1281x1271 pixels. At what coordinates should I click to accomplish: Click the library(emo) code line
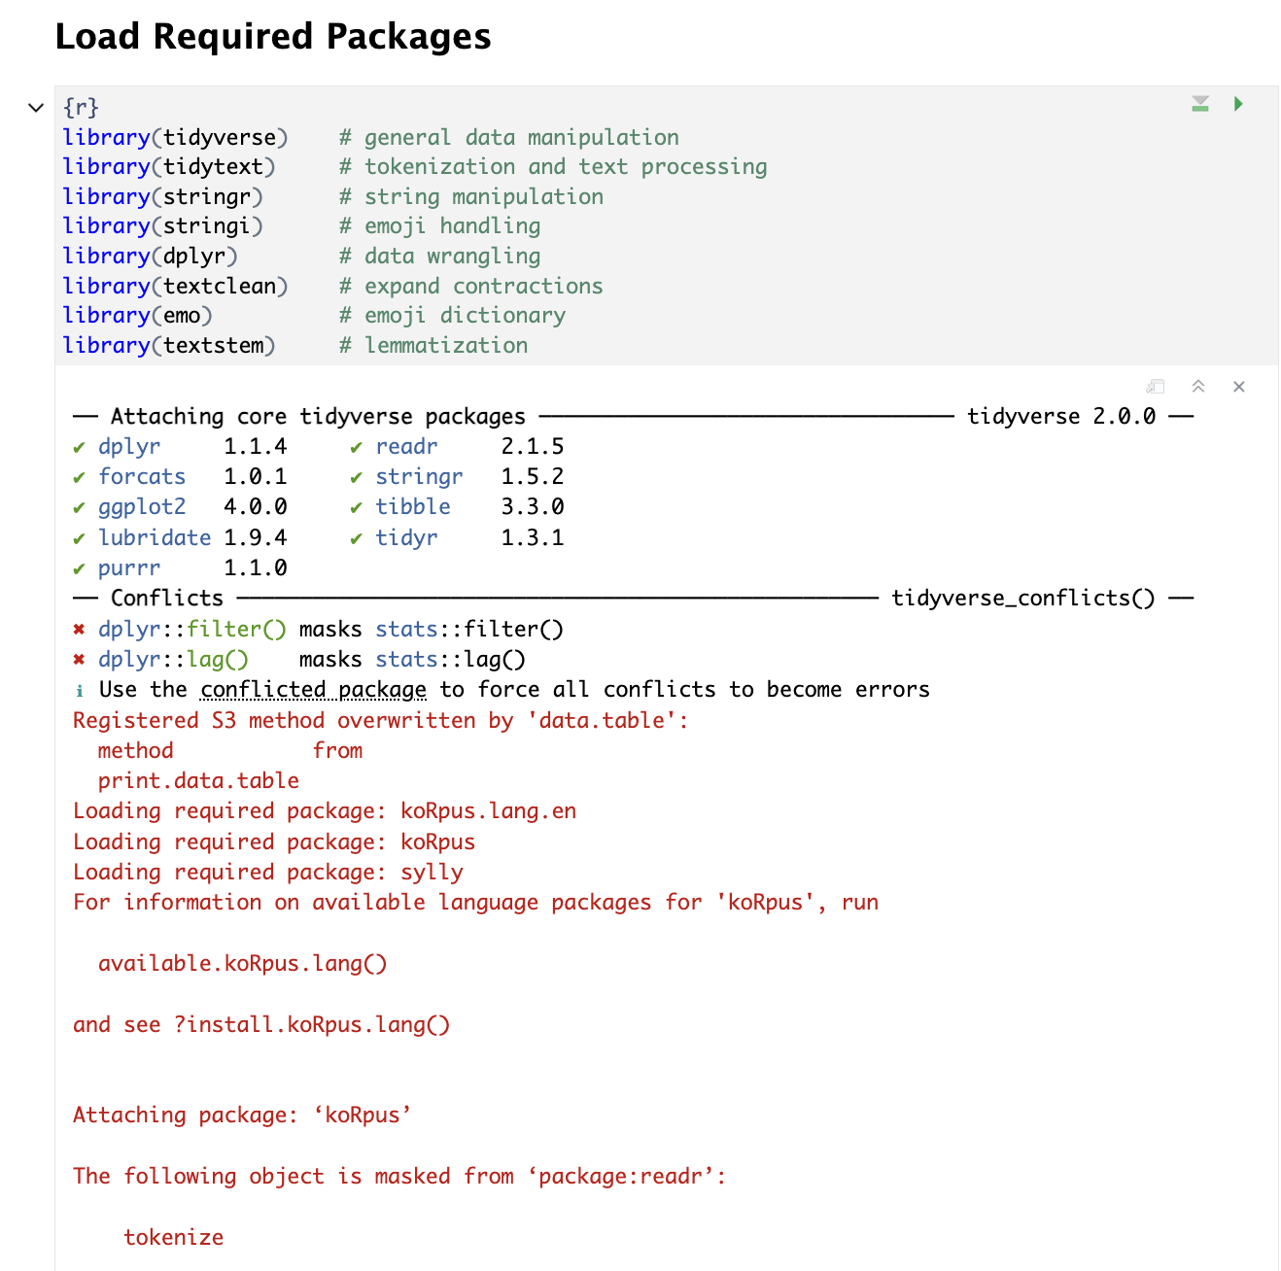[x=137, y=316]
